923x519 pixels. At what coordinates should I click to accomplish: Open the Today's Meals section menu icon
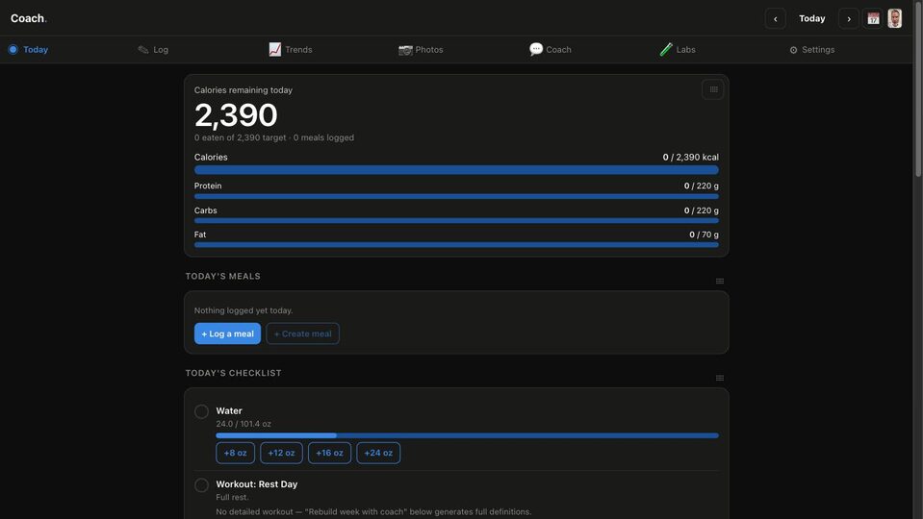[719, 281]
